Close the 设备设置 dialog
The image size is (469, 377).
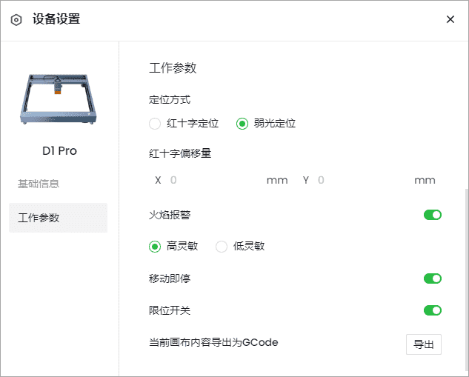[450, 19]
